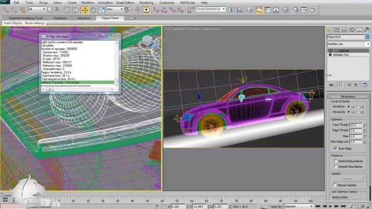Open the Curve Editor icon
Screen dimensions: 372x209
pos(267,10)
